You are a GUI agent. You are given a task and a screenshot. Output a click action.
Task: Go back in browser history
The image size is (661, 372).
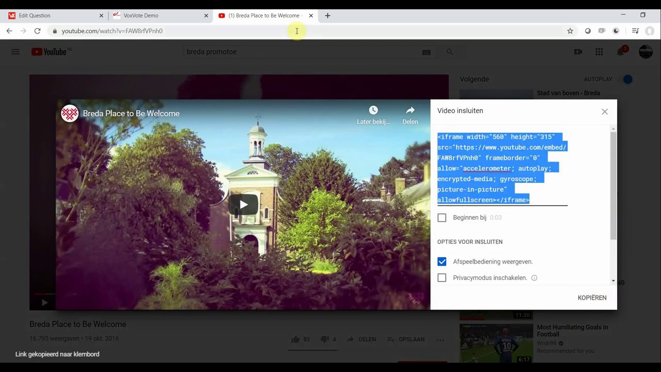pyautogui.click(x=9, y=31)
